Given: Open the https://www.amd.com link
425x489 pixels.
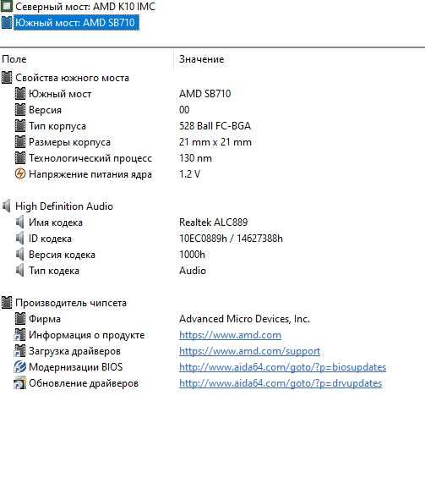Looking at the screenshot, I should [230, 335].
